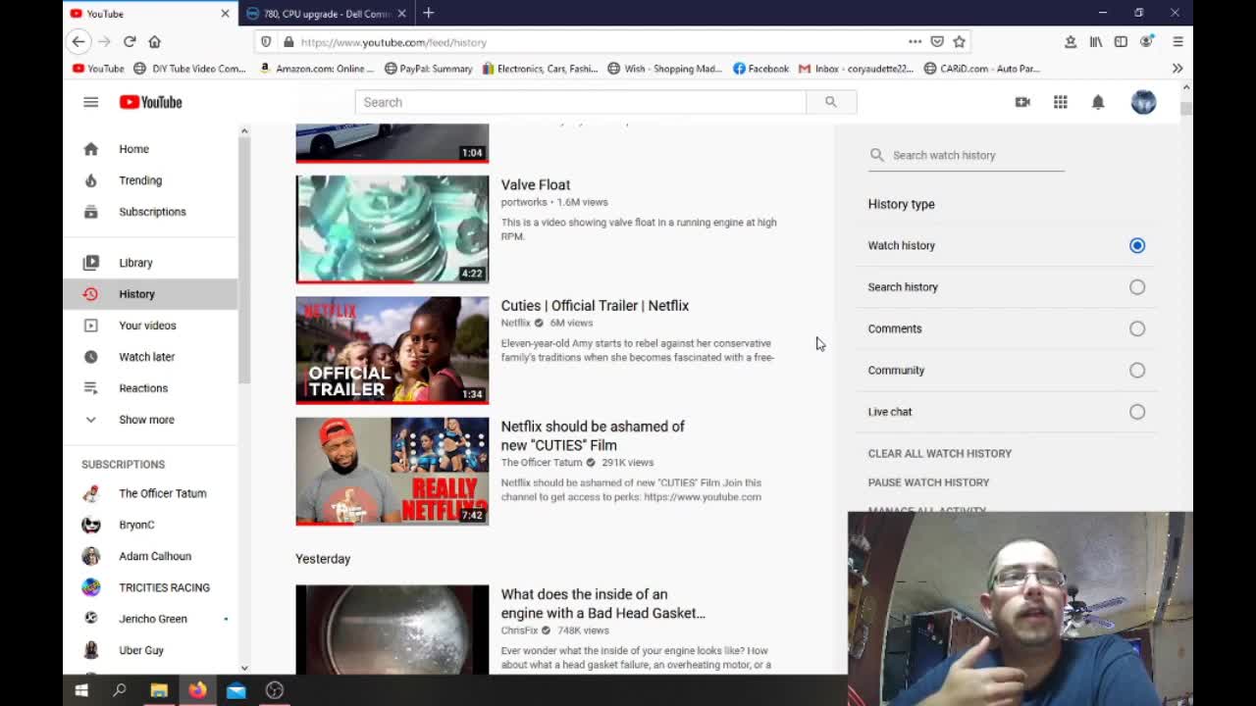1256x706 pixels.
Task: Click the YouTube search field
Action: (x=581, y=102)
